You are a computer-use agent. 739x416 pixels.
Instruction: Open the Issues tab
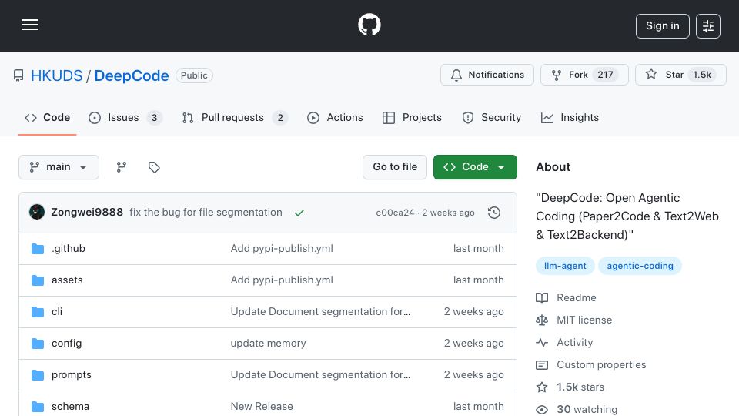point(125,117)
